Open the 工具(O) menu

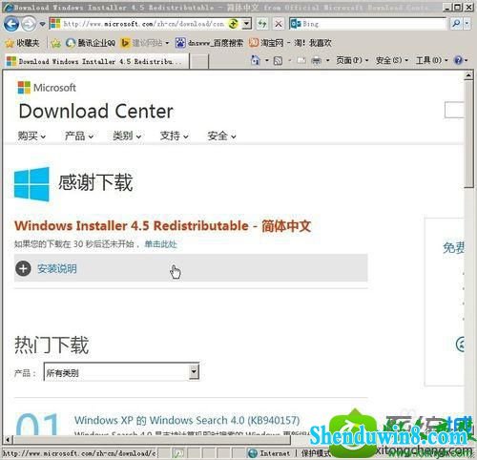432,60
